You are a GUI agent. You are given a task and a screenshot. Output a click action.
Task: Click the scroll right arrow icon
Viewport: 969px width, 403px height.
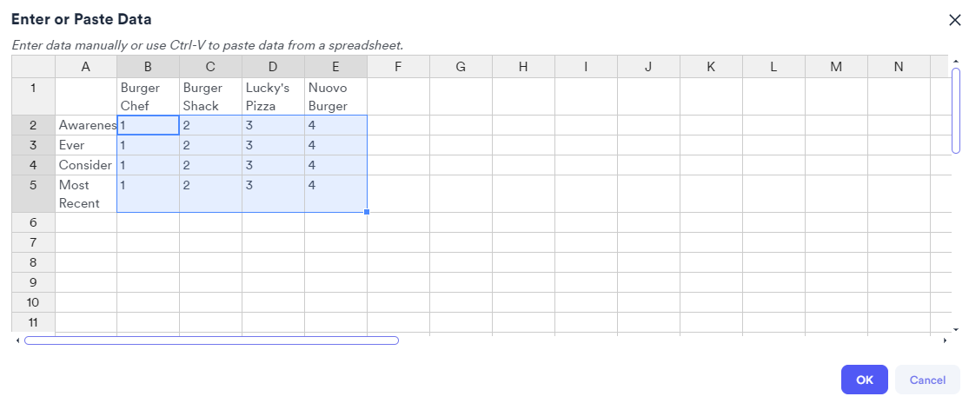point(946,340)
